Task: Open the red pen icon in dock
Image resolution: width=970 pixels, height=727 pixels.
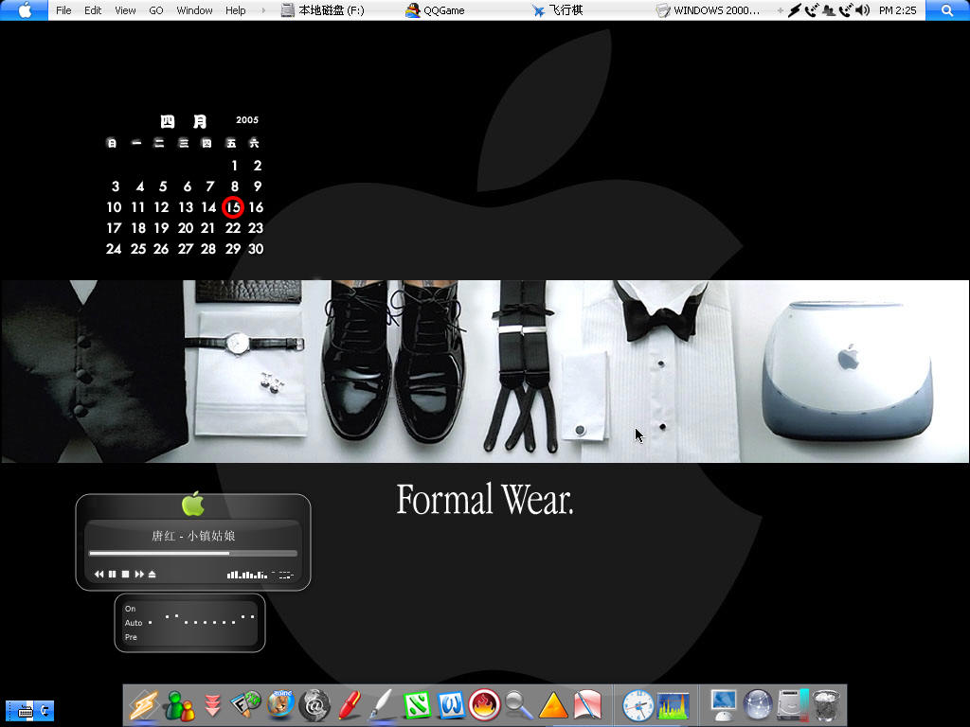Action: pyautogui.click(x=349, y=704)
